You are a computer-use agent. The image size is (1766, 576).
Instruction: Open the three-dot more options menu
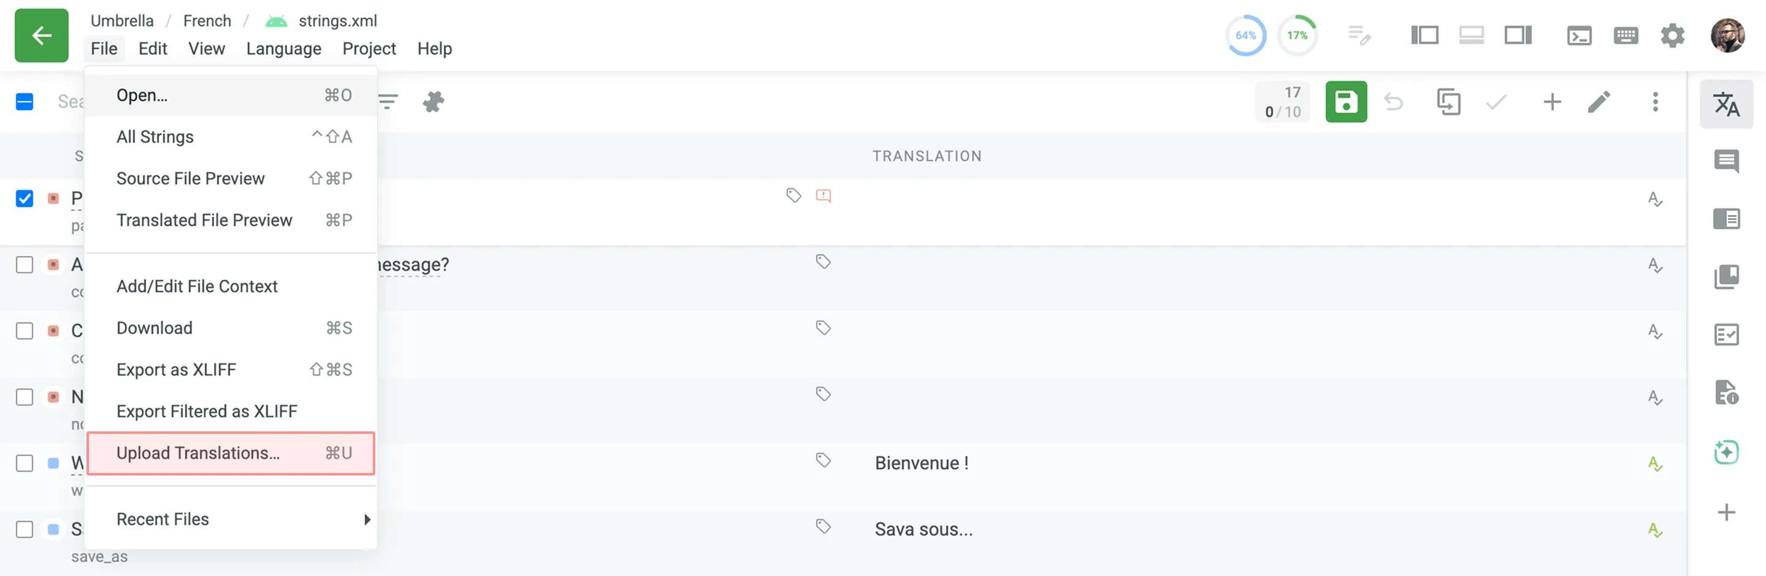[x=1655, y=101]
